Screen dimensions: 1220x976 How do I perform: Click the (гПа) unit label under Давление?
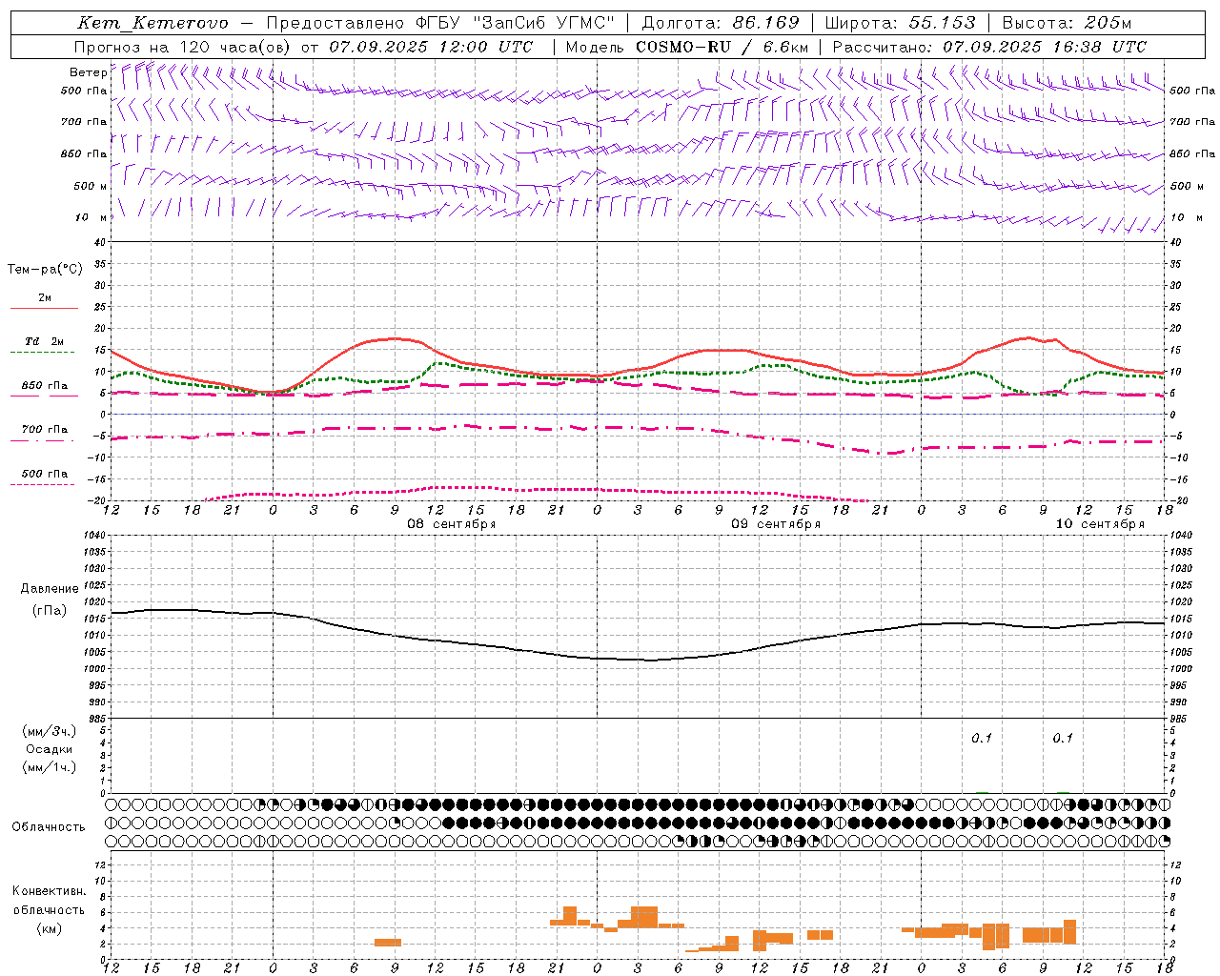click(x=50, y=611)
